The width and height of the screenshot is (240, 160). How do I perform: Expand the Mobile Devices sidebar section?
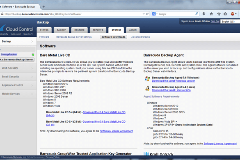coord(18,94)
